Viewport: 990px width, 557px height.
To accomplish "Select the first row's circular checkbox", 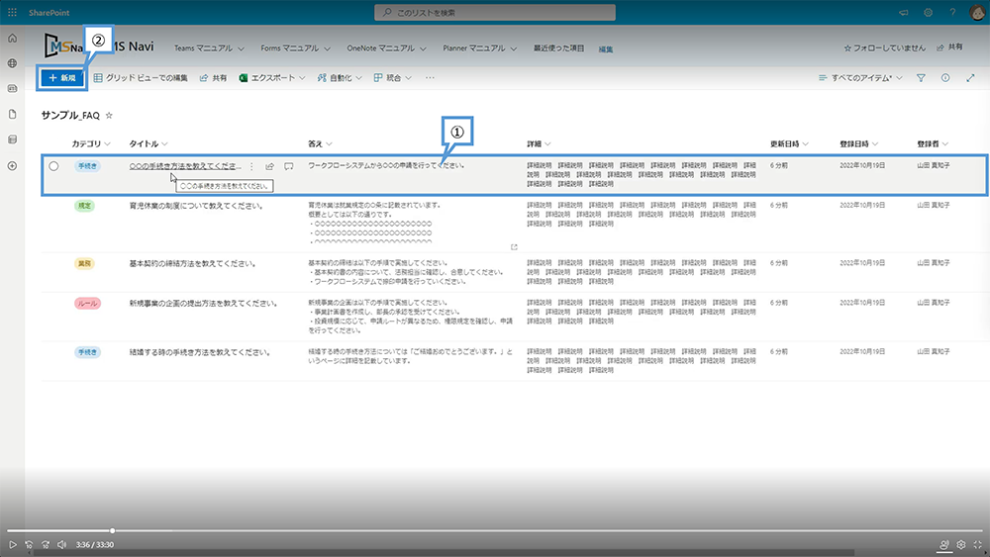I will pos(53,166).
